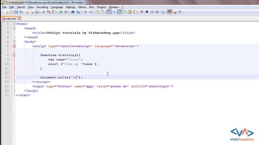This screenshot has height=145, width=259.
Task: Open the File menu
Action: point(4,7)
